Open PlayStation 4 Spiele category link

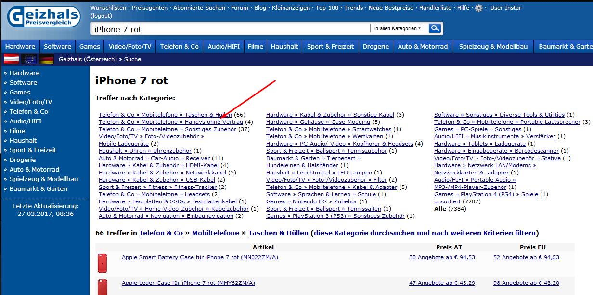[x=486, y=194]
